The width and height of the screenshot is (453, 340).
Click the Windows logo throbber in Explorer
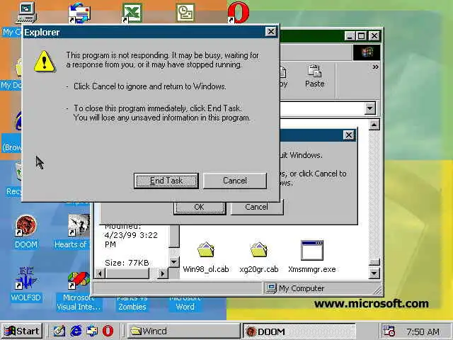point(367,52)
